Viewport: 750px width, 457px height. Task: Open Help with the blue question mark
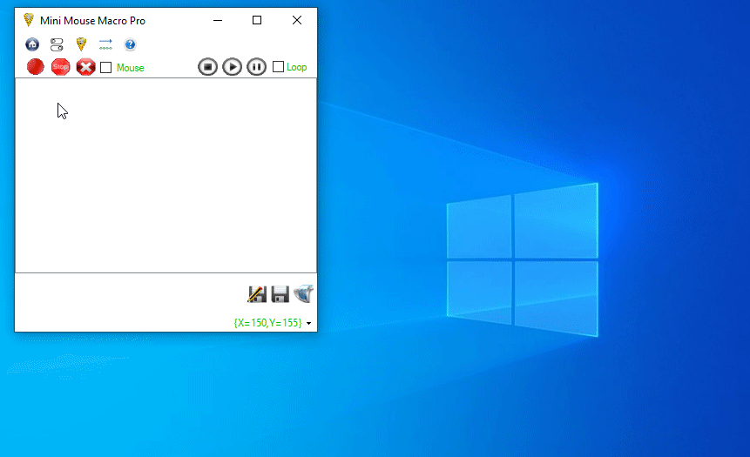pyautogui.click(x=130, y=44)
